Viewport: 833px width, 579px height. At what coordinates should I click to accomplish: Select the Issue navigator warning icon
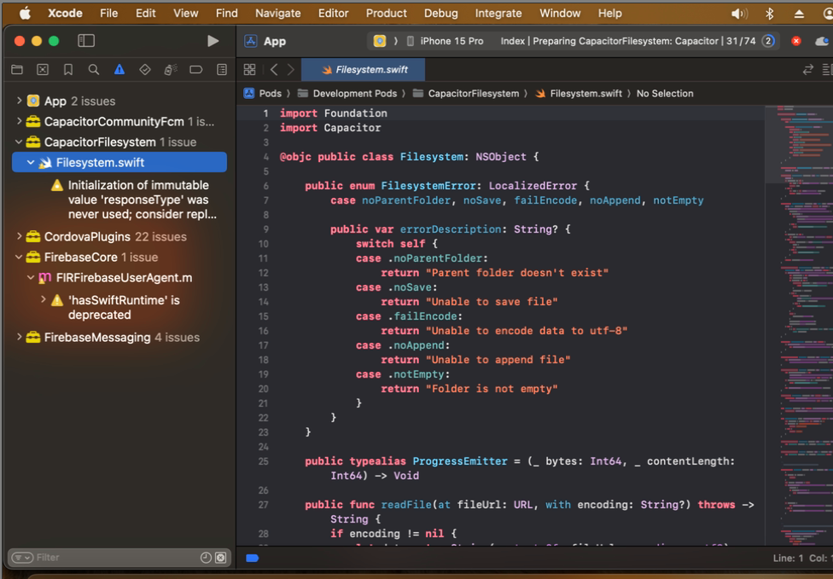pos(119,70)
